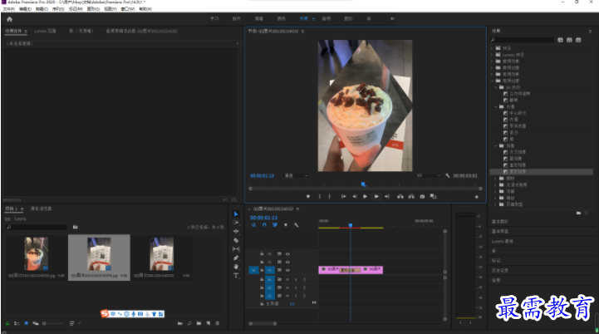The width and height of the screenshot is (599, 334).
Task: Switch to the 音频 workspace tab
Action: click(x=326, y=19)
